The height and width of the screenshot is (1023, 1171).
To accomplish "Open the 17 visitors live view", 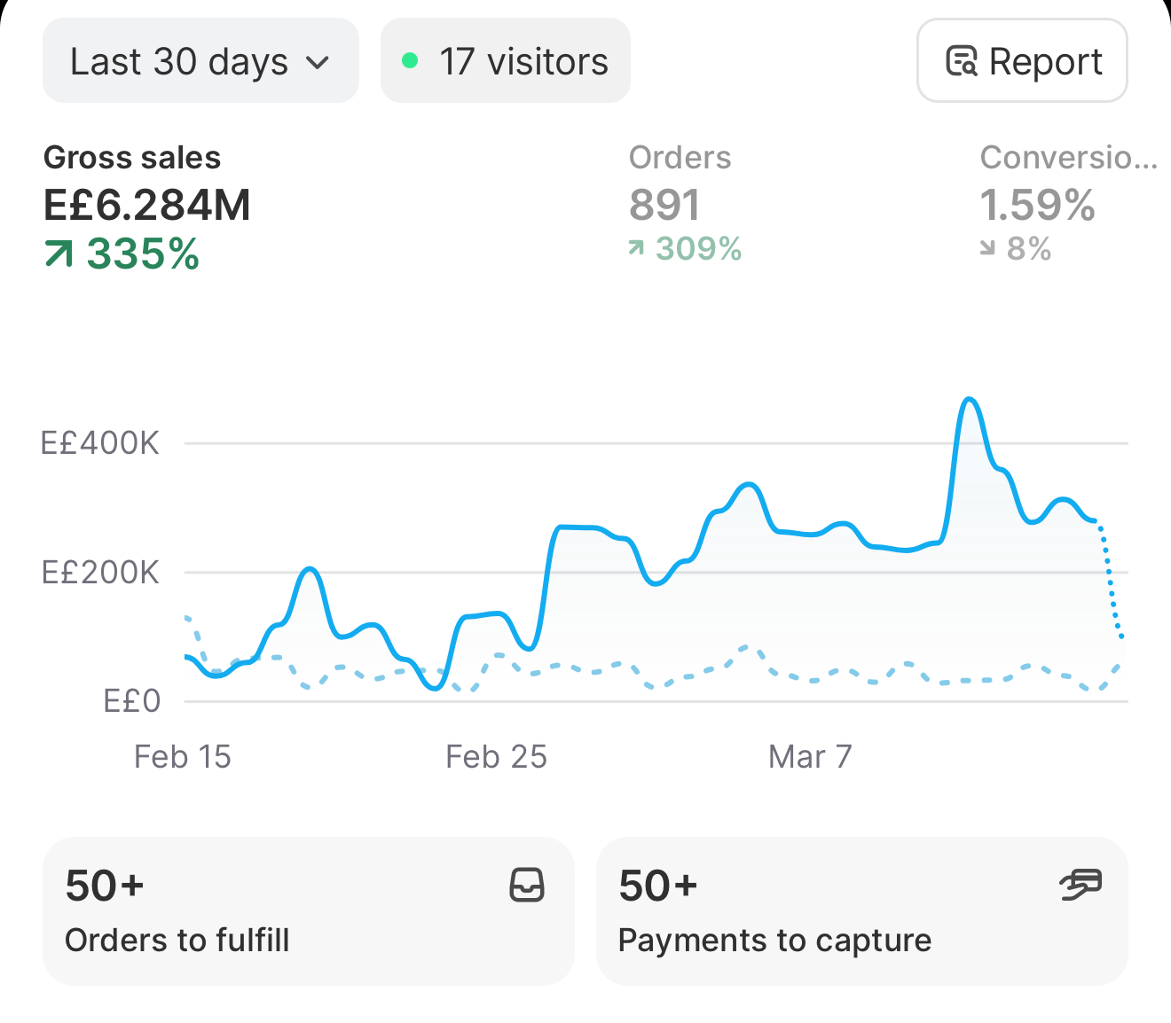I will click(506, 61).
